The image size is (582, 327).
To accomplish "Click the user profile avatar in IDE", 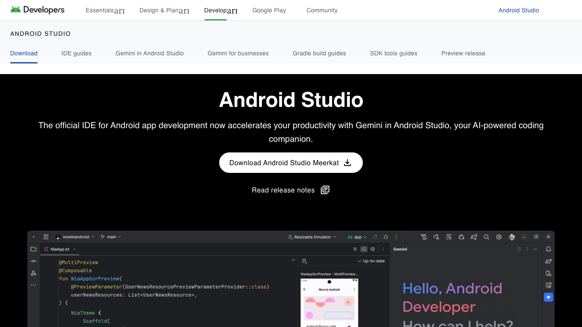I will pos(512,237).
